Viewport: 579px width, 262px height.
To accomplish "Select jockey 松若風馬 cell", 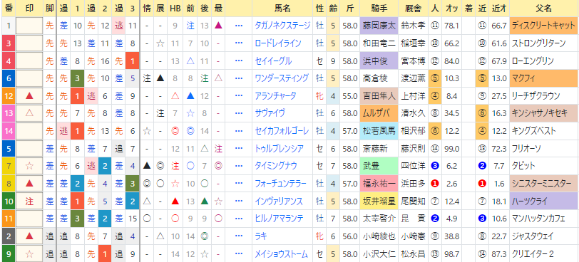I will [x=379, y=131].
